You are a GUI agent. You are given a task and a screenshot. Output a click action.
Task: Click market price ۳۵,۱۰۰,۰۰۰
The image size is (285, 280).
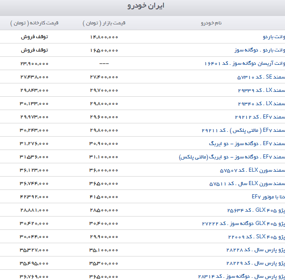(103, 250)
